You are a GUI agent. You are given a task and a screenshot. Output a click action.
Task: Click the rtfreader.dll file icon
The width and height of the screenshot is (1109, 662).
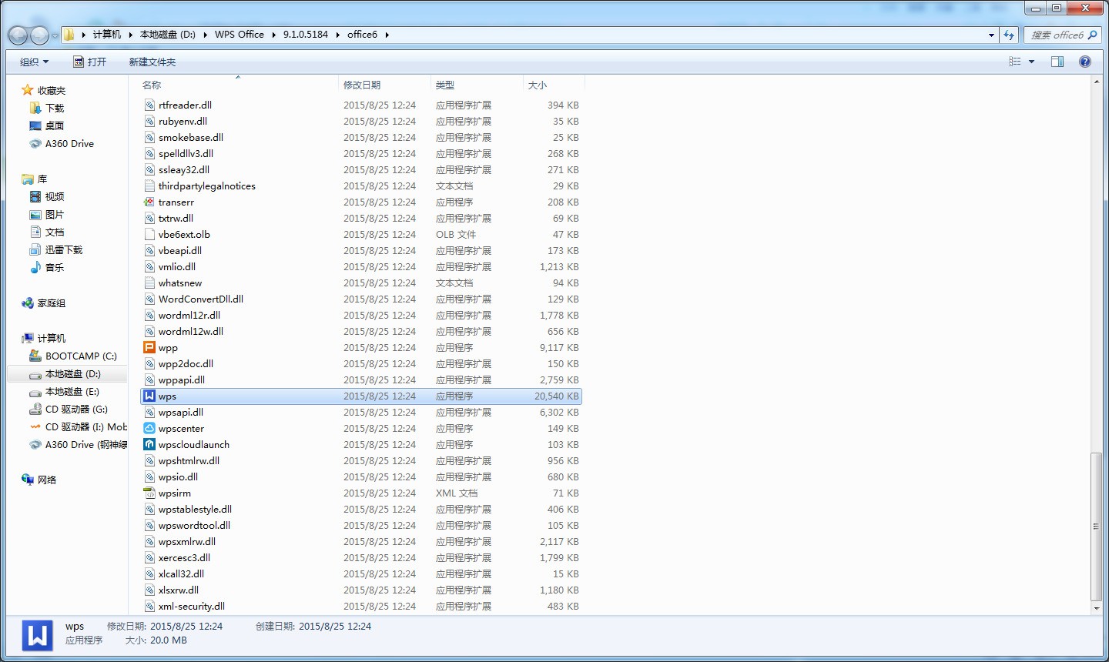tap(149, 105)
